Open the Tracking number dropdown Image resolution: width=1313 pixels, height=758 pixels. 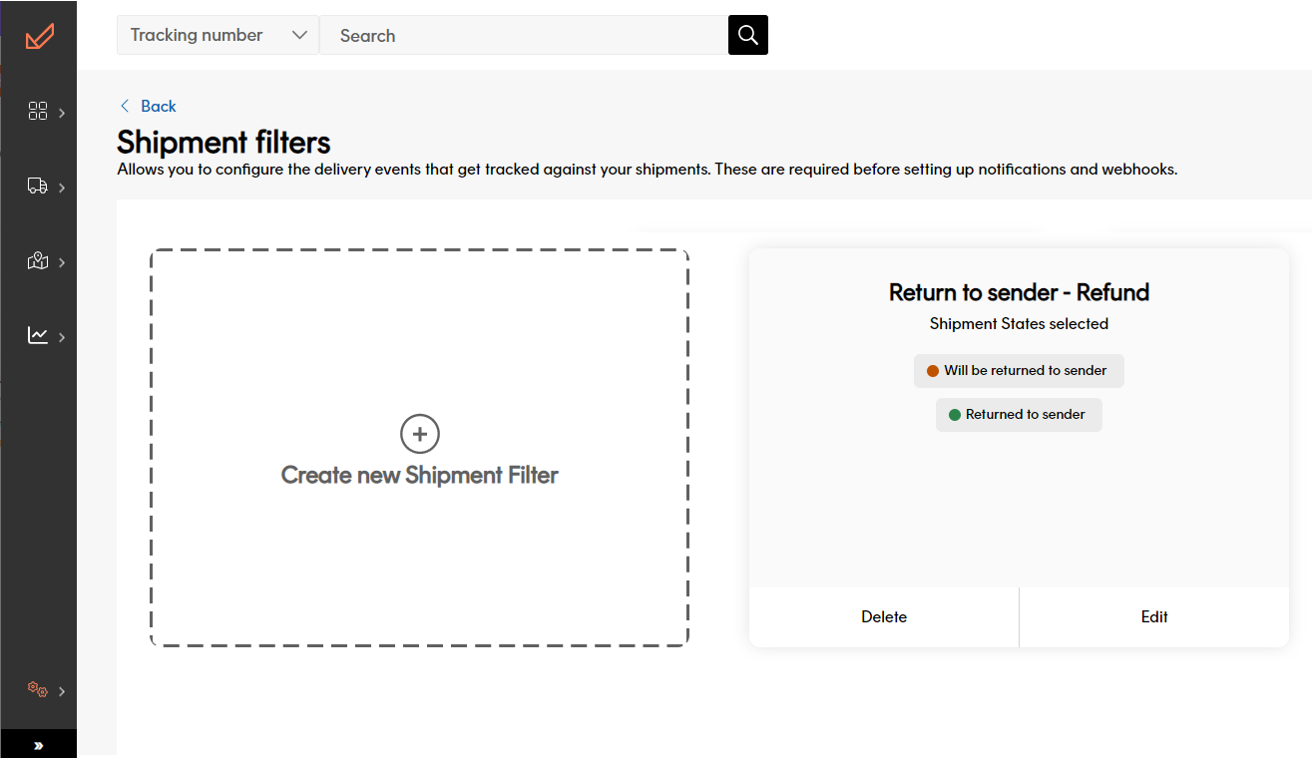pos(218,35)
